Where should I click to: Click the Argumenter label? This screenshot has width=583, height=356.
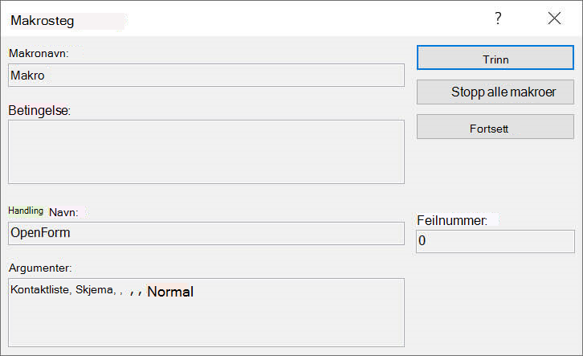[40, 268]
